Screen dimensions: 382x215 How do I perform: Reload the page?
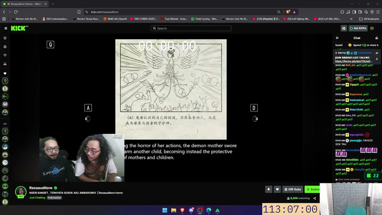point(16,12)
